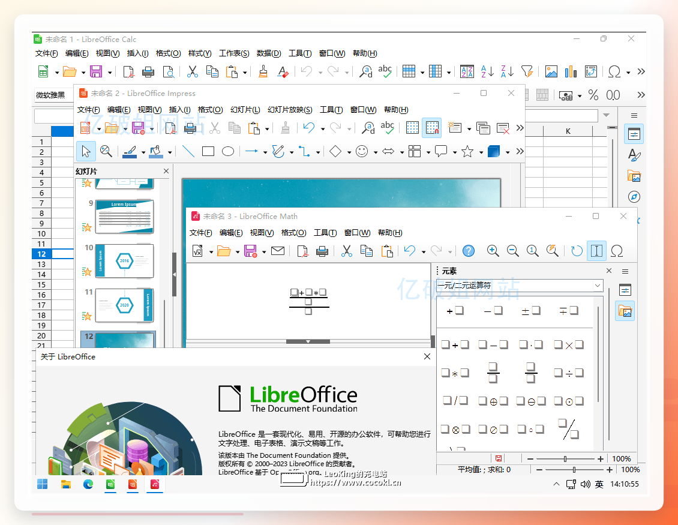Viewport: 678px width, 525px height.
Task: Open the Math sidebar settings hamburger menu
Action: click(625, 271)
